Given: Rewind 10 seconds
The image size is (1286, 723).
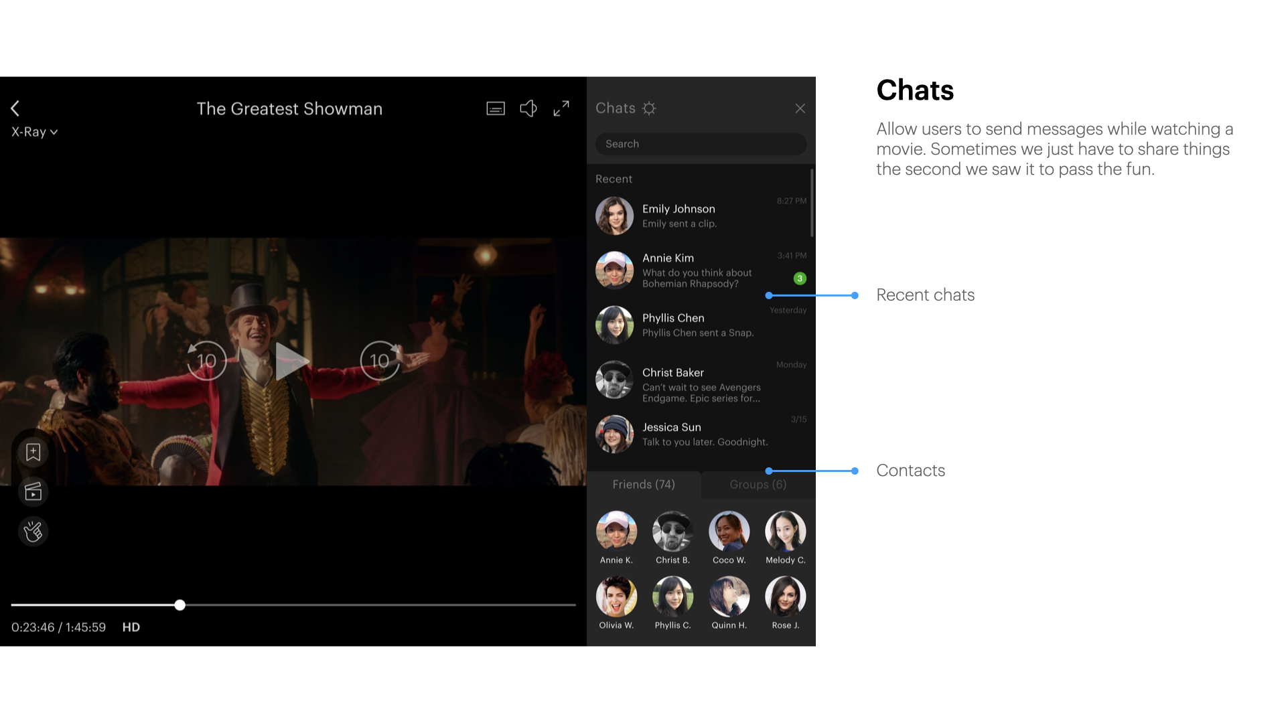Looking at the screenshot, I should click(x=206, y=361).
